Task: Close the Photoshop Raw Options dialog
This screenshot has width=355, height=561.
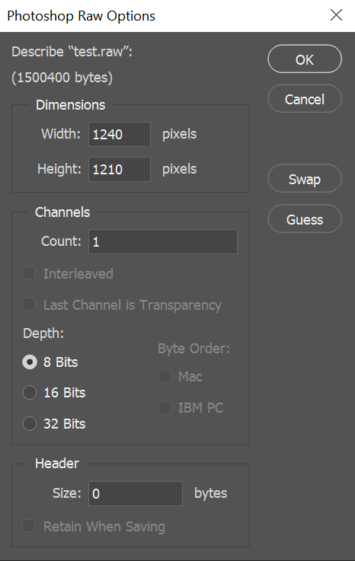Action: point(336,15)
